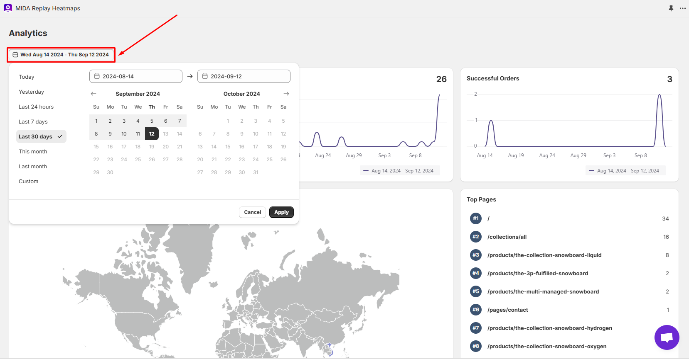Click the Successful Orders legend line swatch
The image size is (689, 359).
(x=591, y=171)
